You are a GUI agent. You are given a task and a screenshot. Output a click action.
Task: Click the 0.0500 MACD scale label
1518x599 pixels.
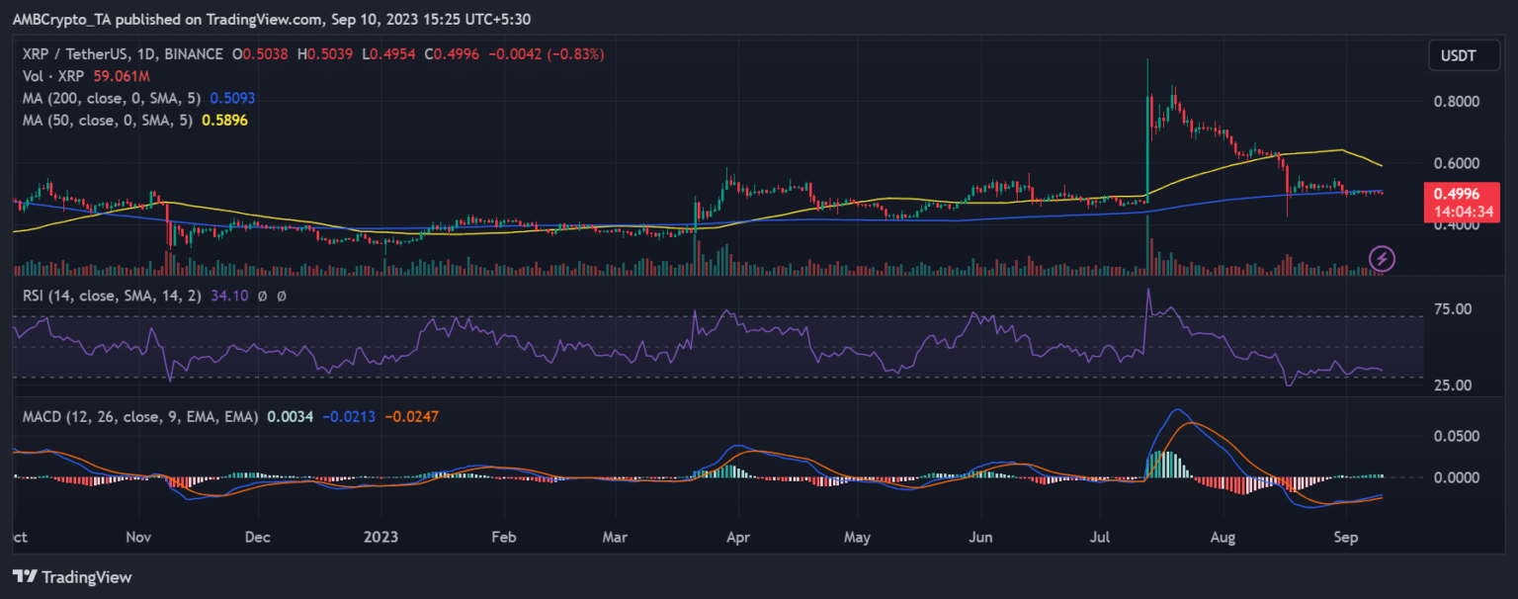point(1457,436)
